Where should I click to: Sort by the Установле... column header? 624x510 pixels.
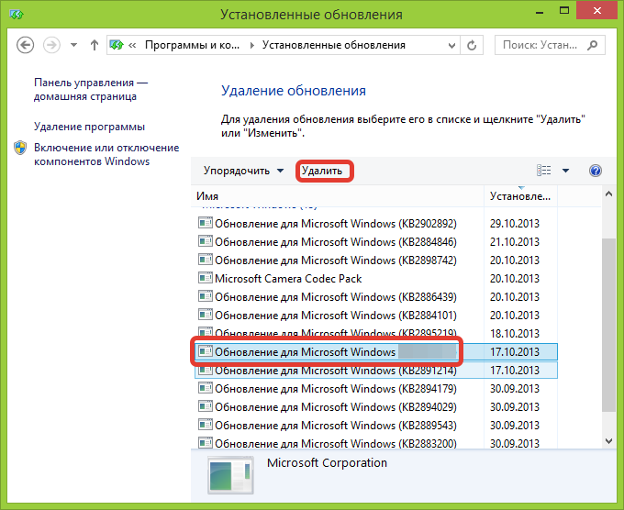pyautogui.click(x=520, y=196)
